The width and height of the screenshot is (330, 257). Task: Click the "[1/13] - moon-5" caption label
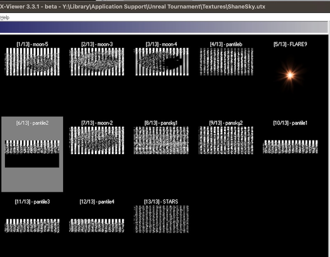click(x=32, y=44)
